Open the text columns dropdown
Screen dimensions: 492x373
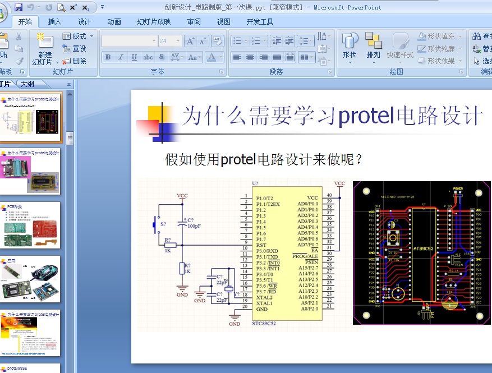306,57
